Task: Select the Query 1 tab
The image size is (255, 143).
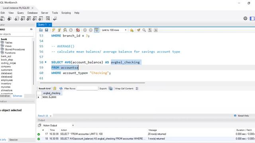Action: pos(42,25)
